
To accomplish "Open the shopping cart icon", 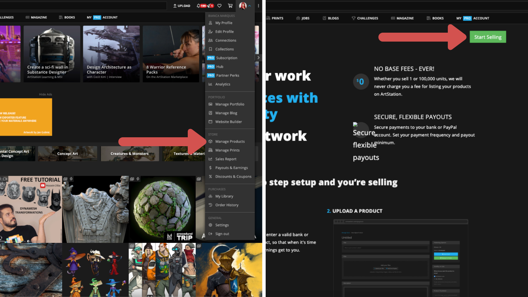I will 230,6.
